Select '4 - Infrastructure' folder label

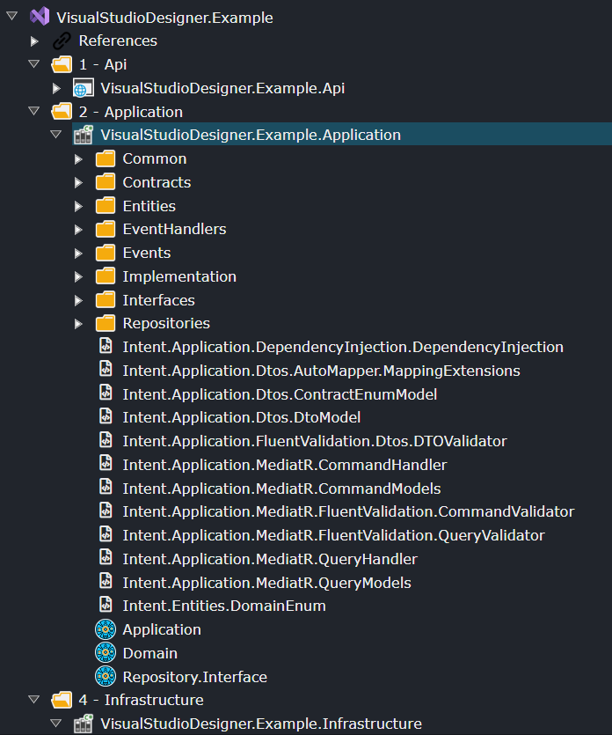[142, 700]
